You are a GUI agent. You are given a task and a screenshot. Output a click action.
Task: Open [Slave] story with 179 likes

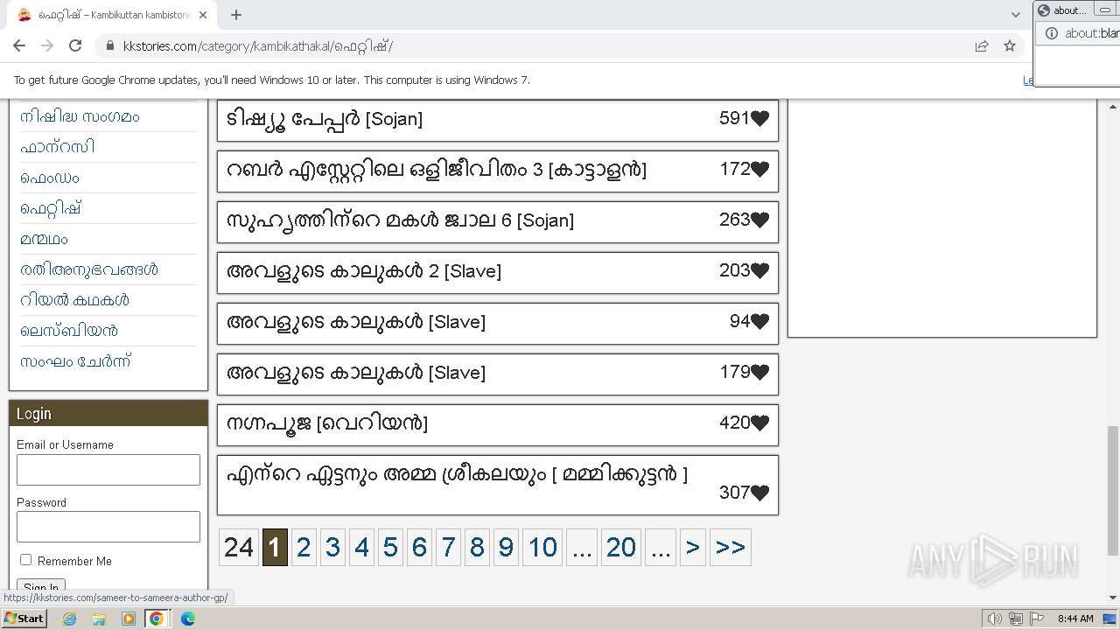(355, 373)
